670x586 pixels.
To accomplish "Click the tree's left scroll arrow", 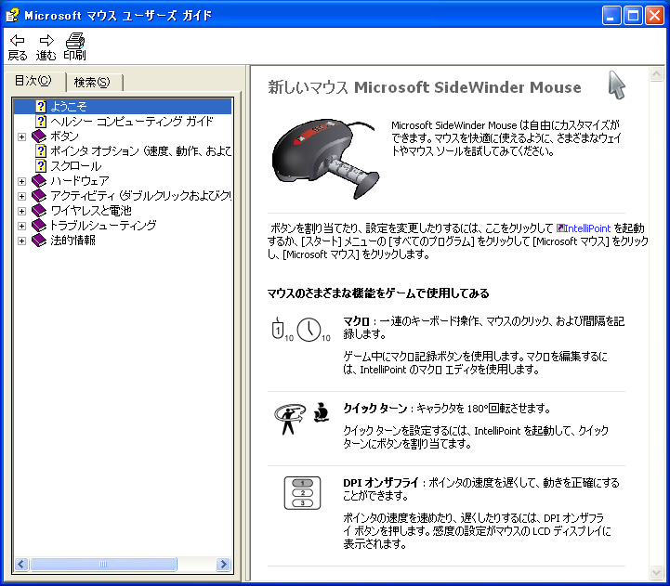I will click(x=21, y=565).
